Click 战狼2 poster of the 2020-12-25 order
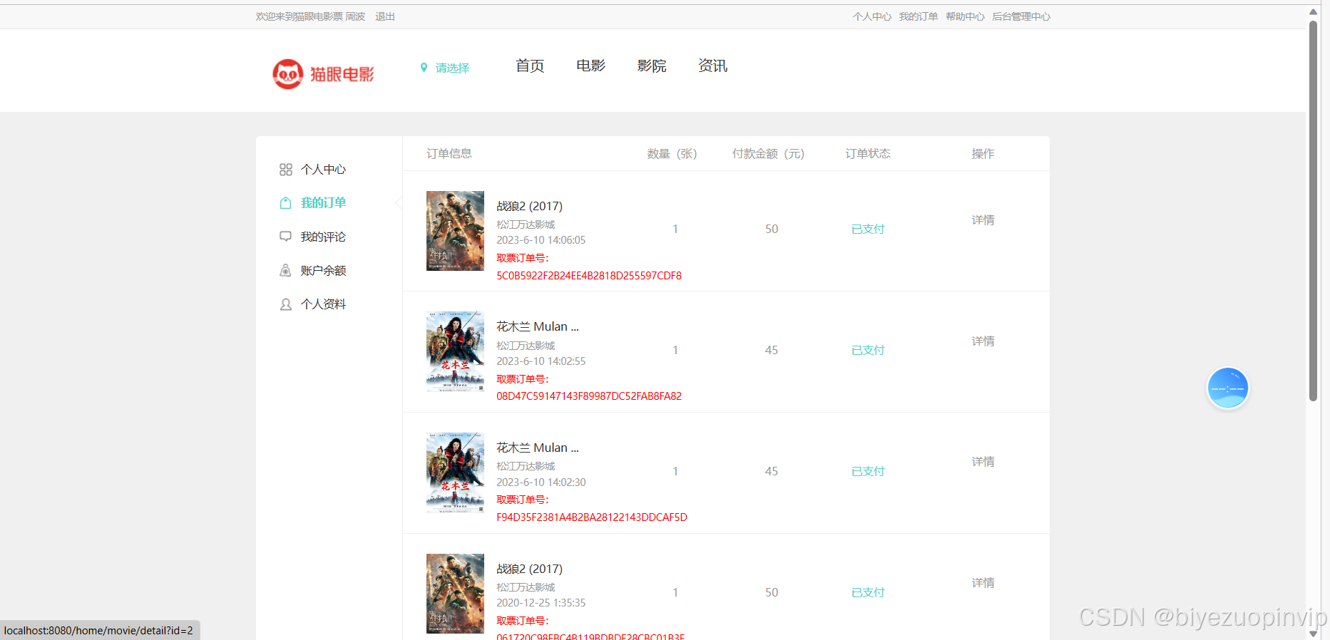This screenshot has height=640, width=1330. coord(455,594)
